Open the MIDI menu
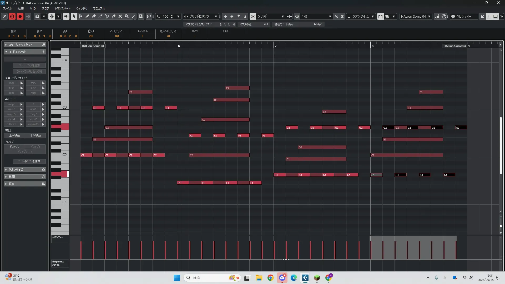Viewport: 505px width, 284px height. coord(33,8)
